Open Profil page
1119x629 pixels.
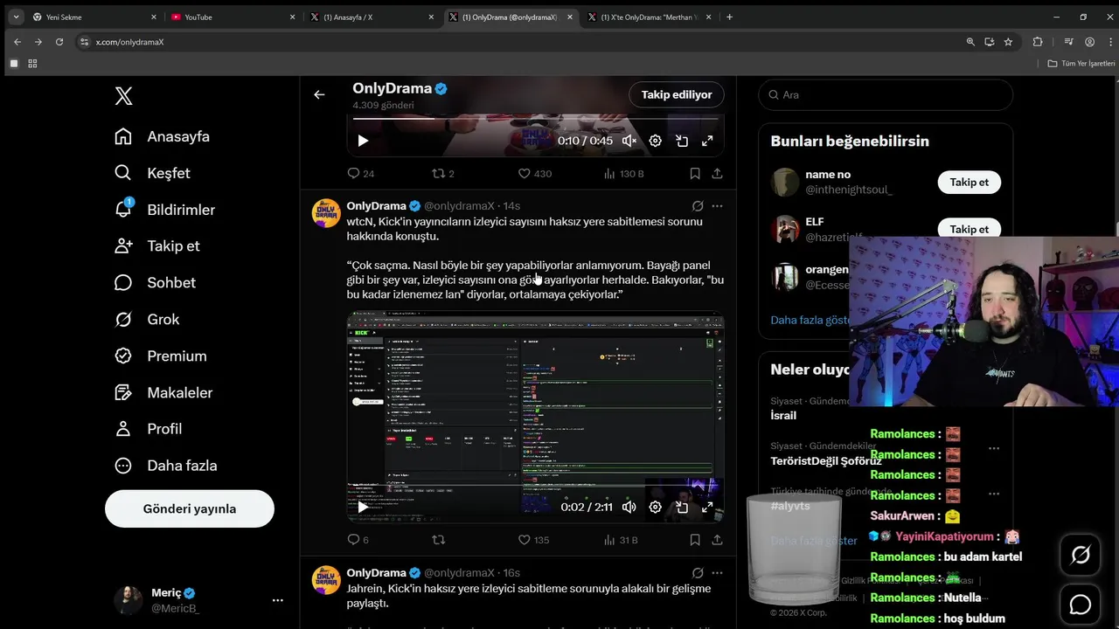point(149,429)
